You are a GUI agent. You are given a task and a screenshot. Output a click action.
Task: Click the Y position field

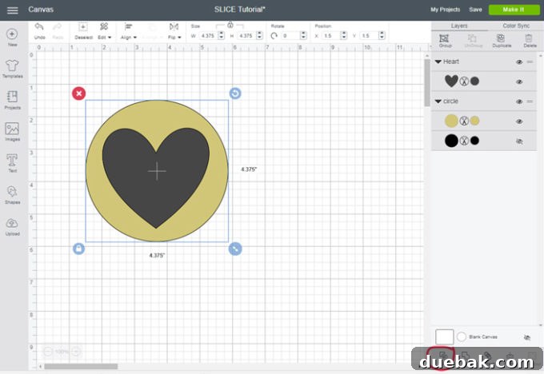point(369,36)
